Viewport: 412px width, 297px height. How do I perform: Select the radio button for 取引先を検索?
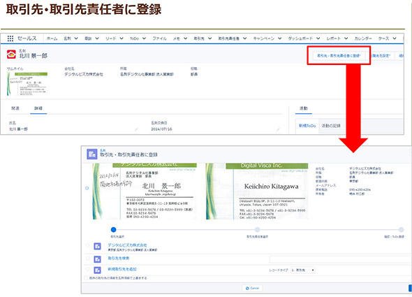[88, 259]
